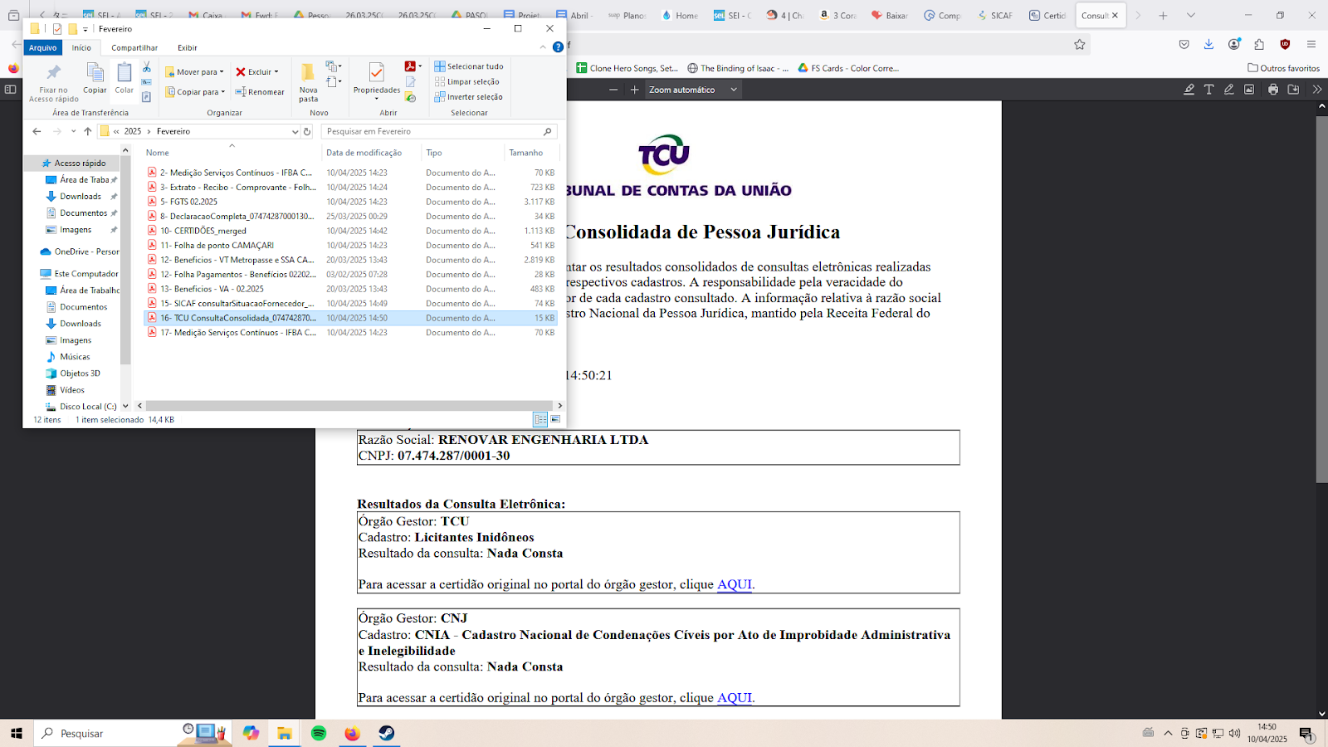Click the PDF add image tool

click(1249, 90)
